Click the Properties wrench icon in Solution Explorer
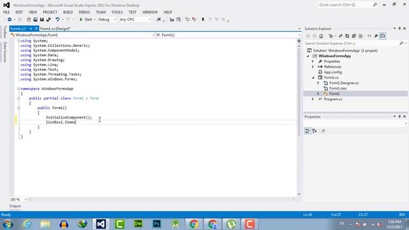409x230 pixels. [x=376, y=36]
